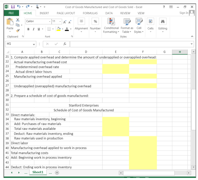Decrease font size with small A
The image size is (198, 180).
tap(70, 22)
